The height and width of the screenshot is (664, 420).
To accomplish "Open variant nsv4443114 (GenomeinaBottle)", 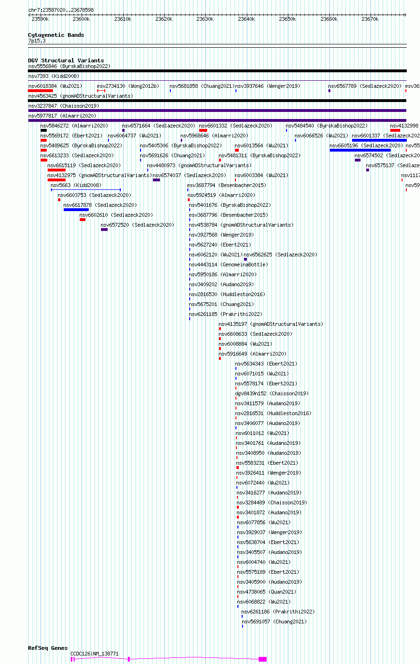I will pos(228,264).
